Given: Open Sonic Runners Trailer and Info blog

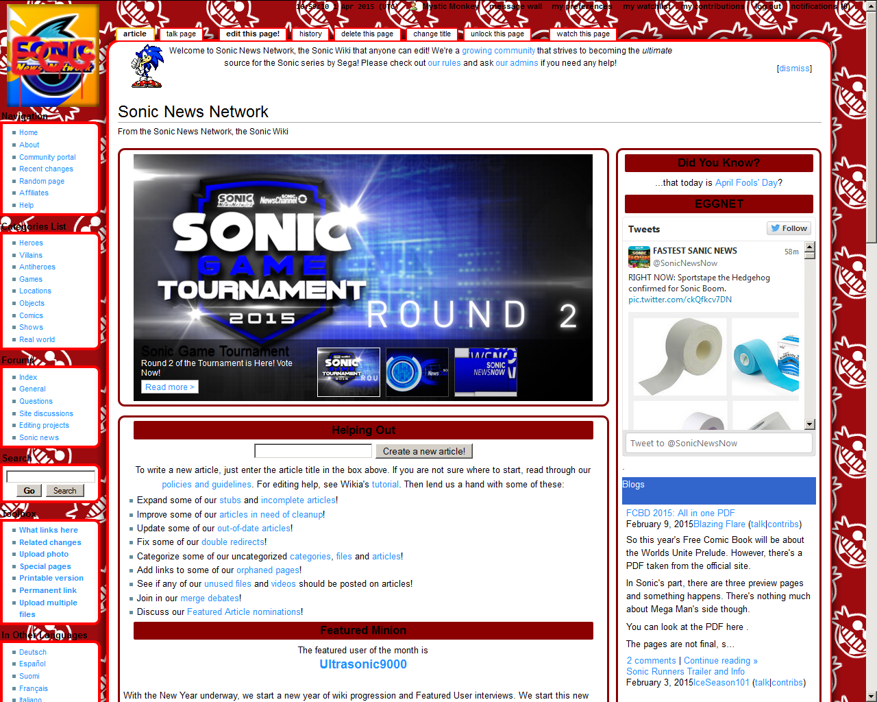Looking at the screenshot, I should click(x=685, y=672).
